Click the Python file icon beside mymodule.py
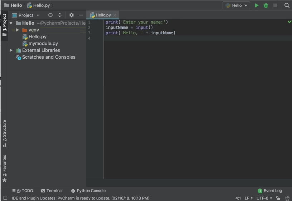Screen dimensions: 292x201 point(25,44)
